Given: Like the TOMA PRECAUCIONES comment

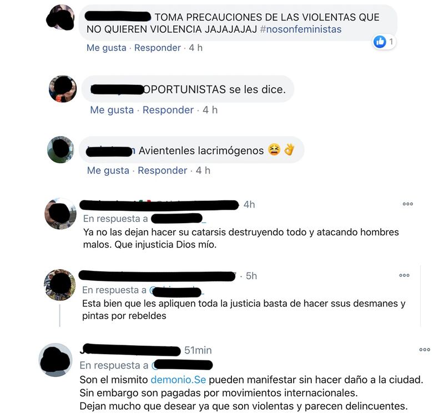Looking at the screenshot, I should (107, 48).
